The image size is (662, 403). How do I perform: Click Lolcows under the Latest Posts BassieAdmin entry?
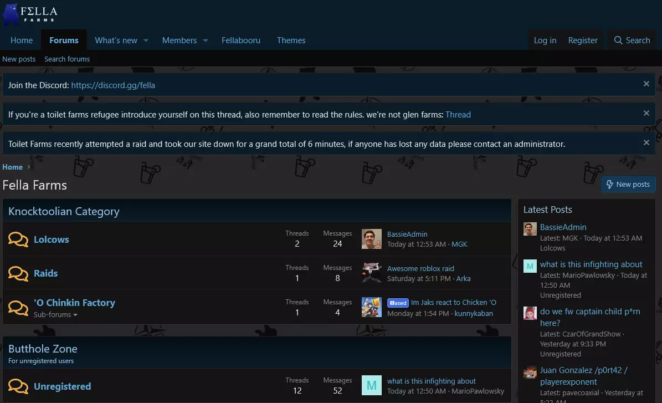(x=552, y=248)
